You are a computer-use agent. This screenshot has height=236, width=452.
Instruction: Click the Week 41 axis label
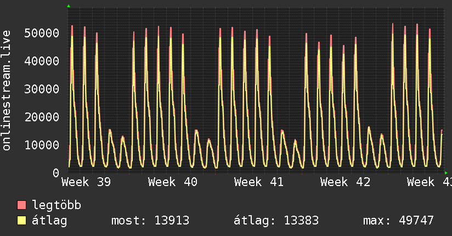[x=259, y=182]
